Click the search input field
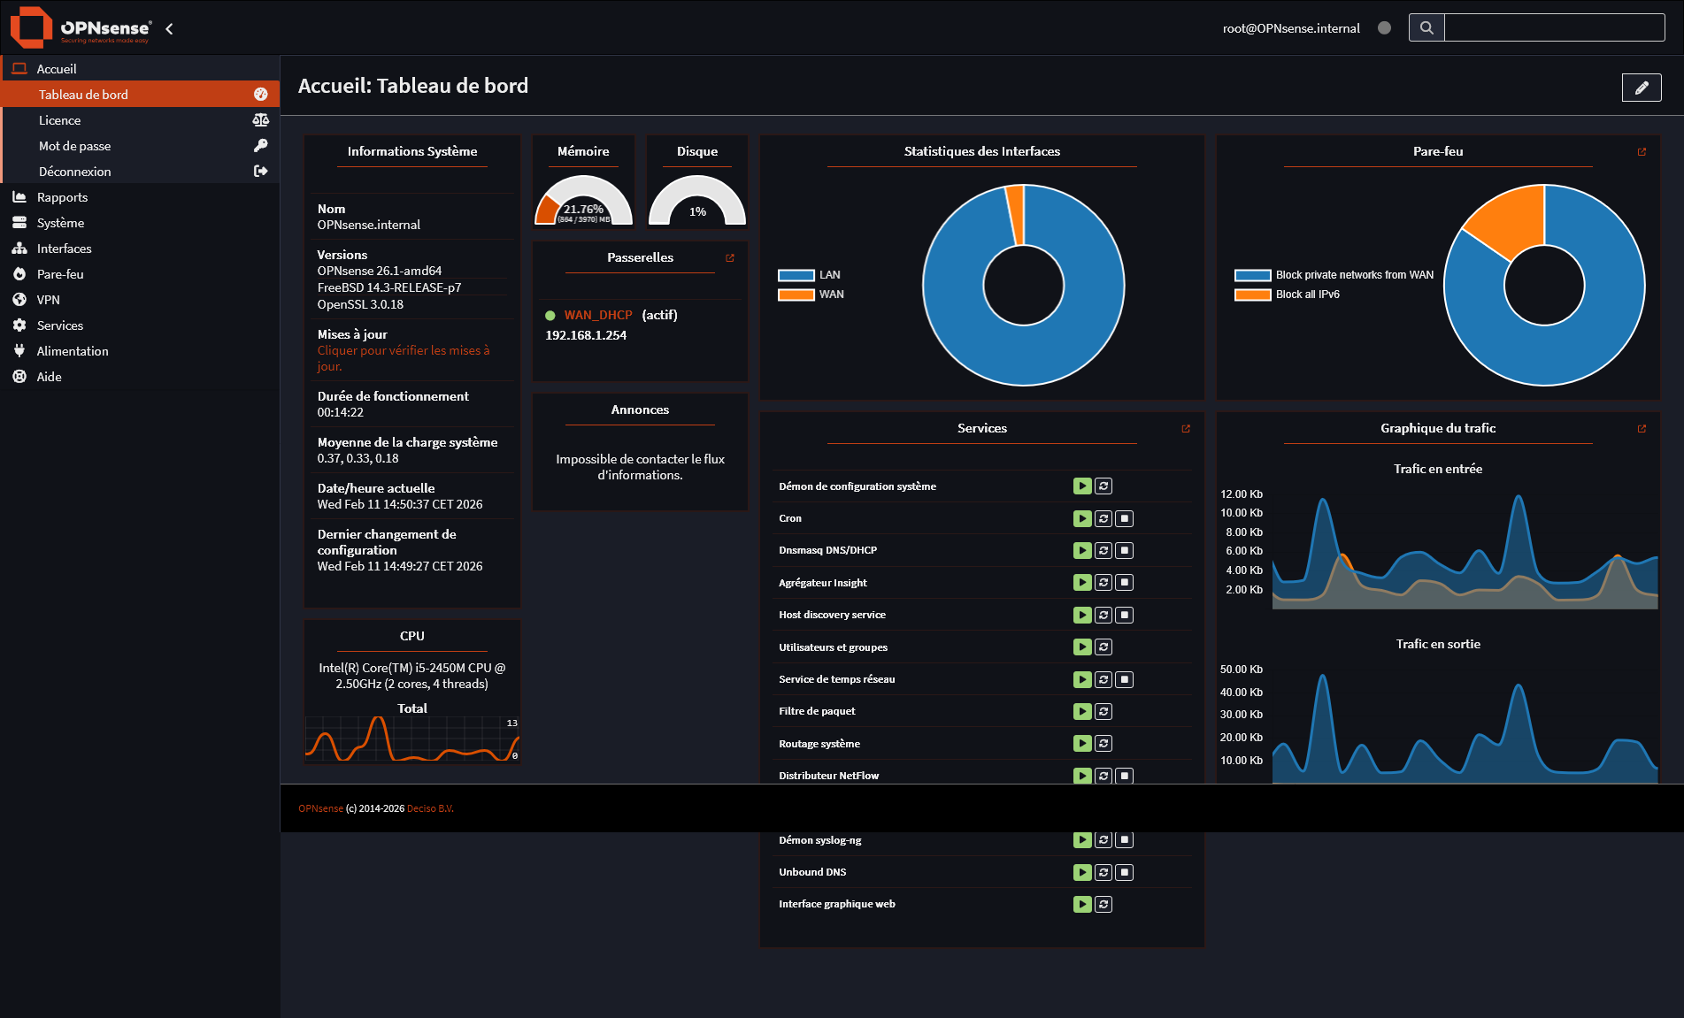This screenshot has height=1018, width=1684. click(x=1554, y=28)
